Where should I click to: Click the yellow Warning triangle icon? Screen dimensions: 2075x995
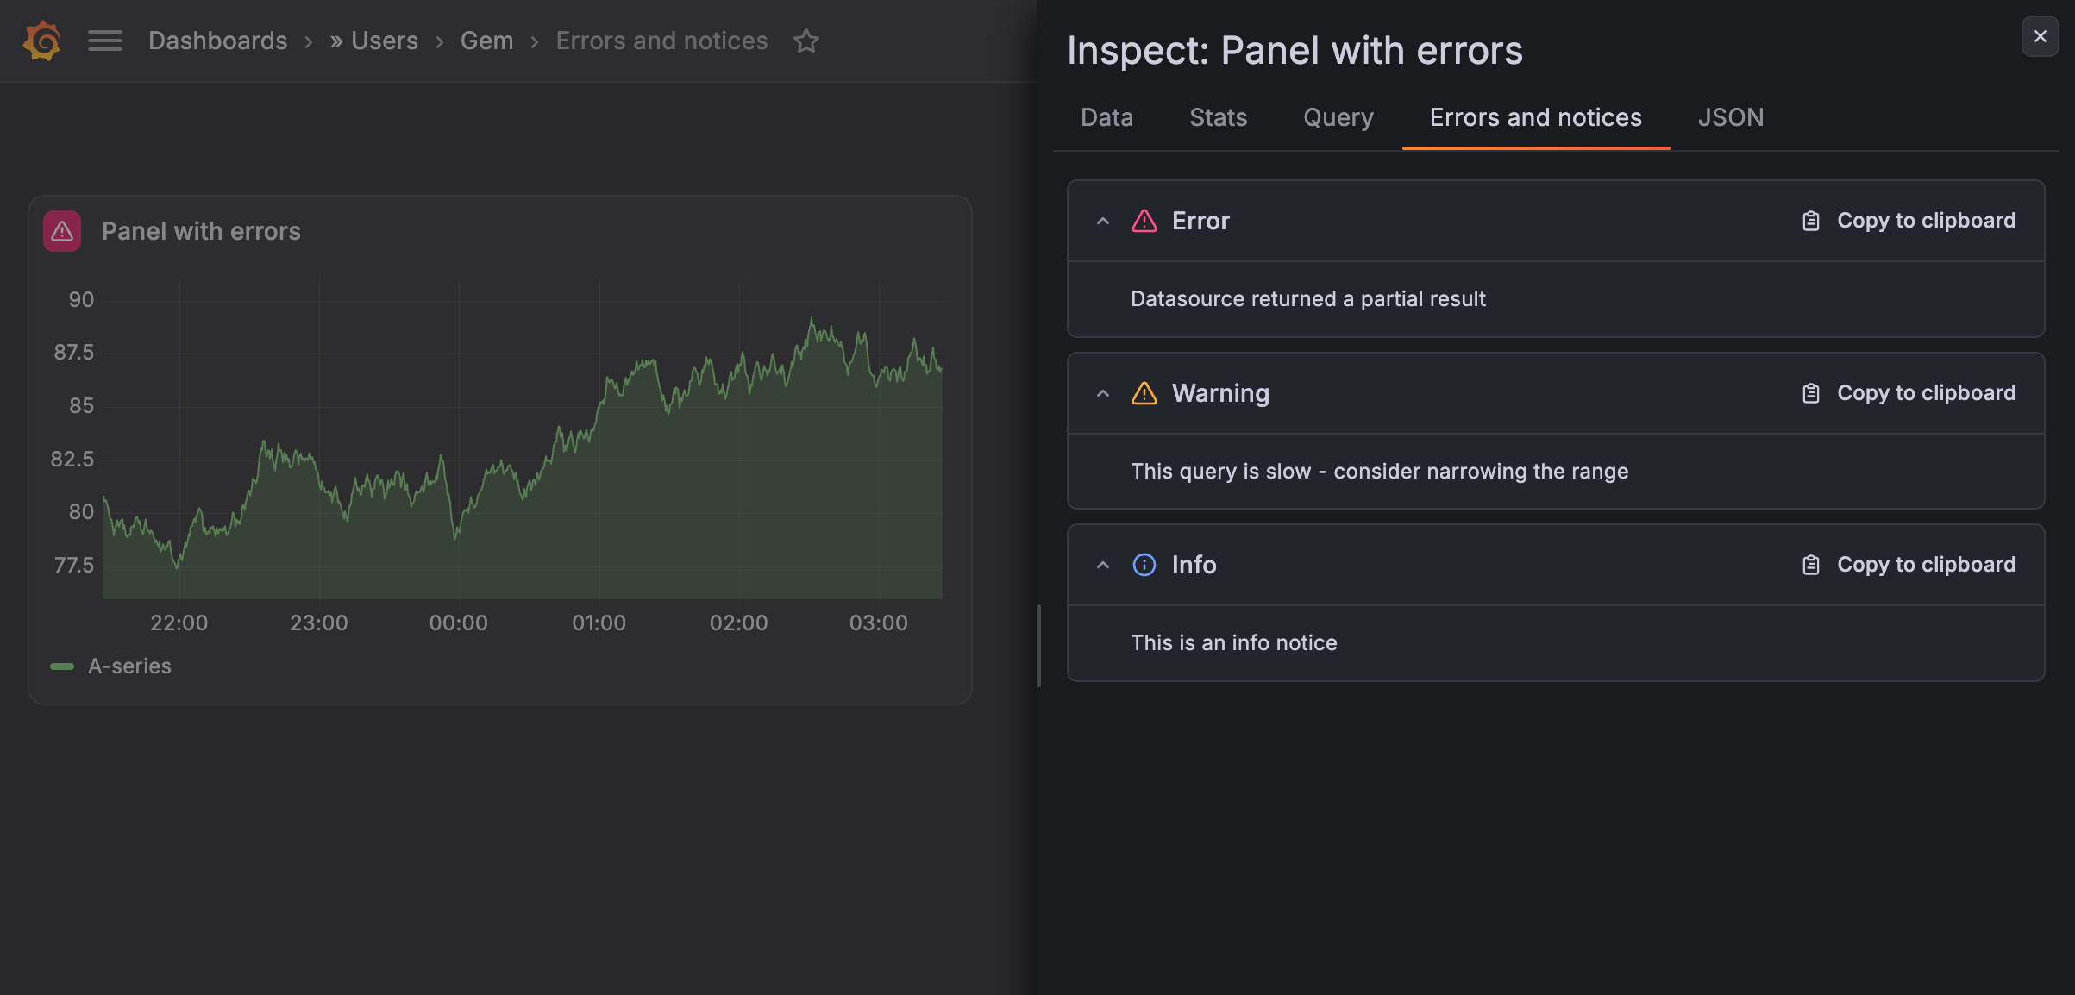1144,393
